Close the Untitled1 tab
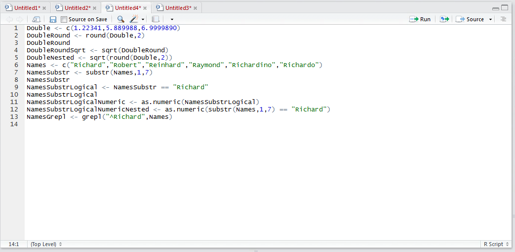Viewport: 515px width, 252px height. [44, 8]
